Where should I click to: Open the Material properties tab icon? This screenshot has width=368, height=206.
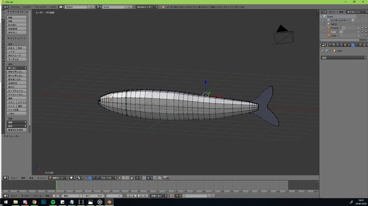[361, 45]
